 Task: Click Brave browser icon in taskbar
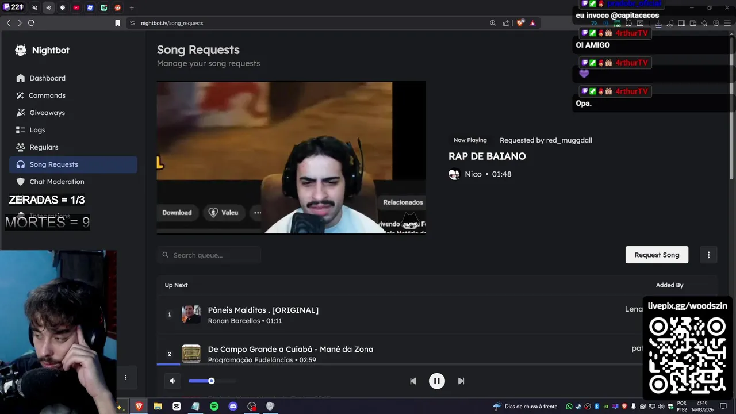coord(139,407)
